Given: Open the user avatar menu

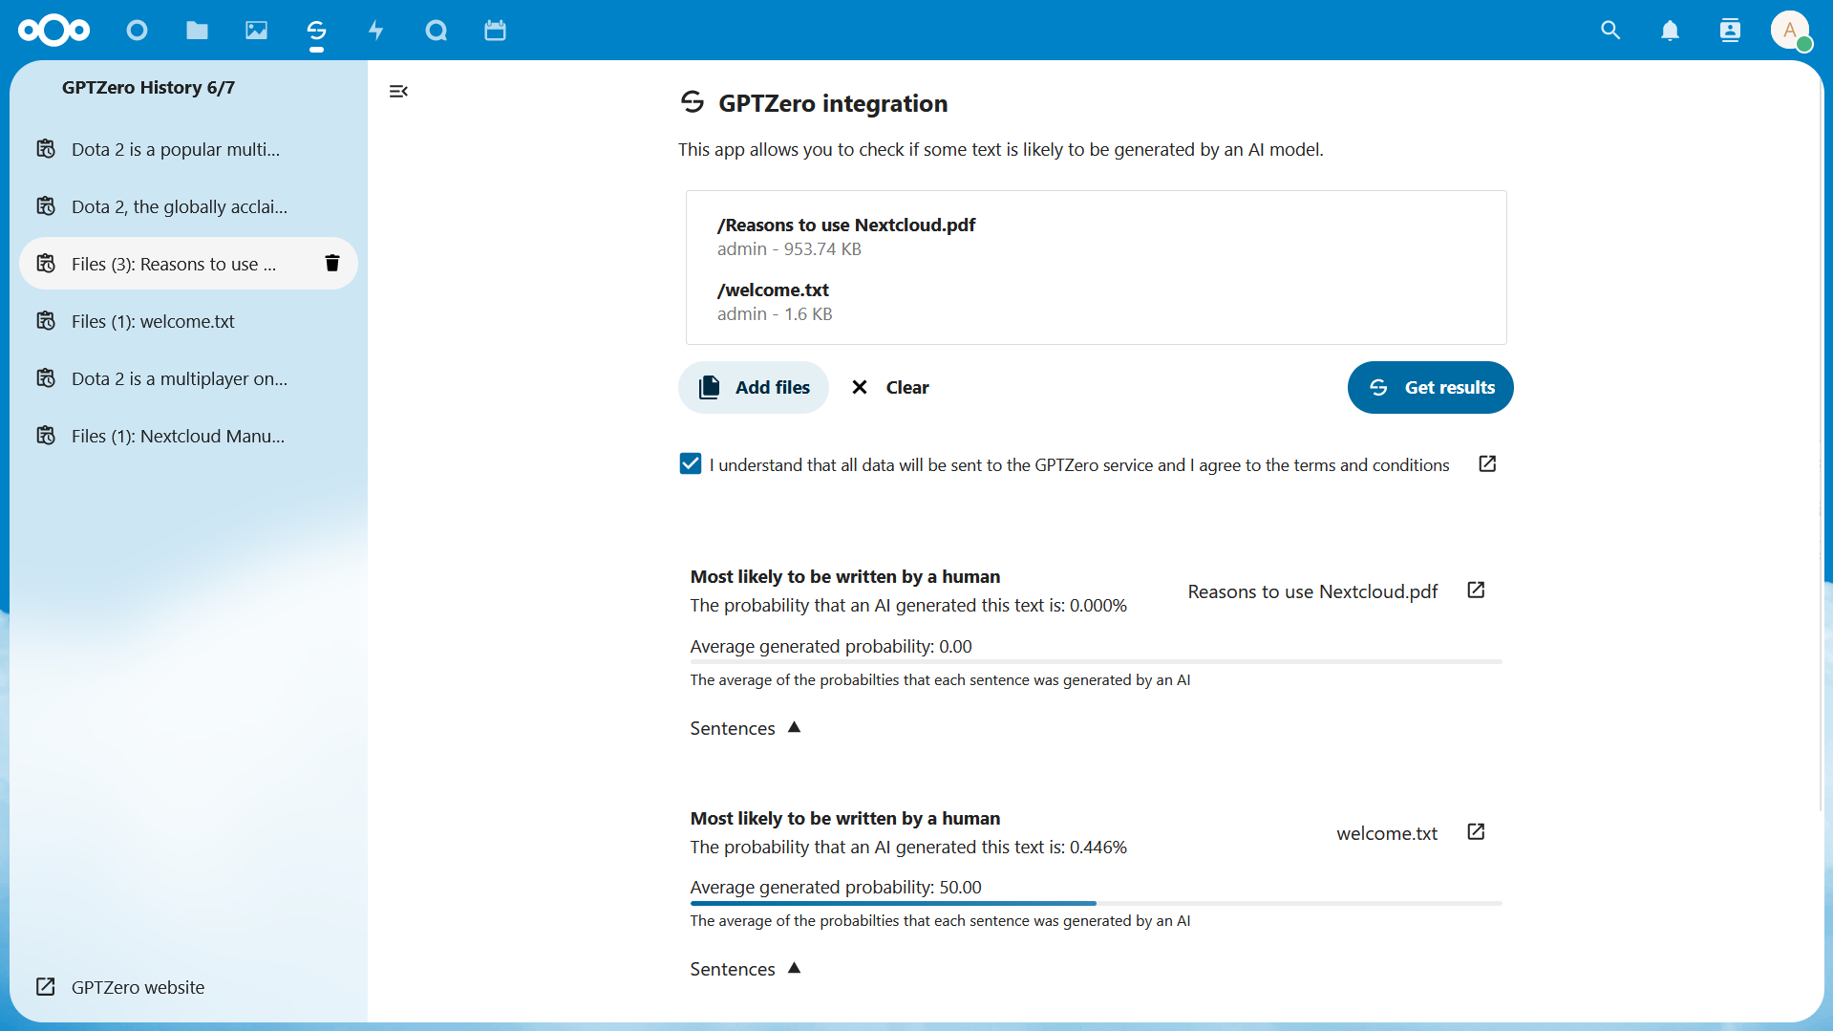Looking at the screenshot, I should 1790,31.
